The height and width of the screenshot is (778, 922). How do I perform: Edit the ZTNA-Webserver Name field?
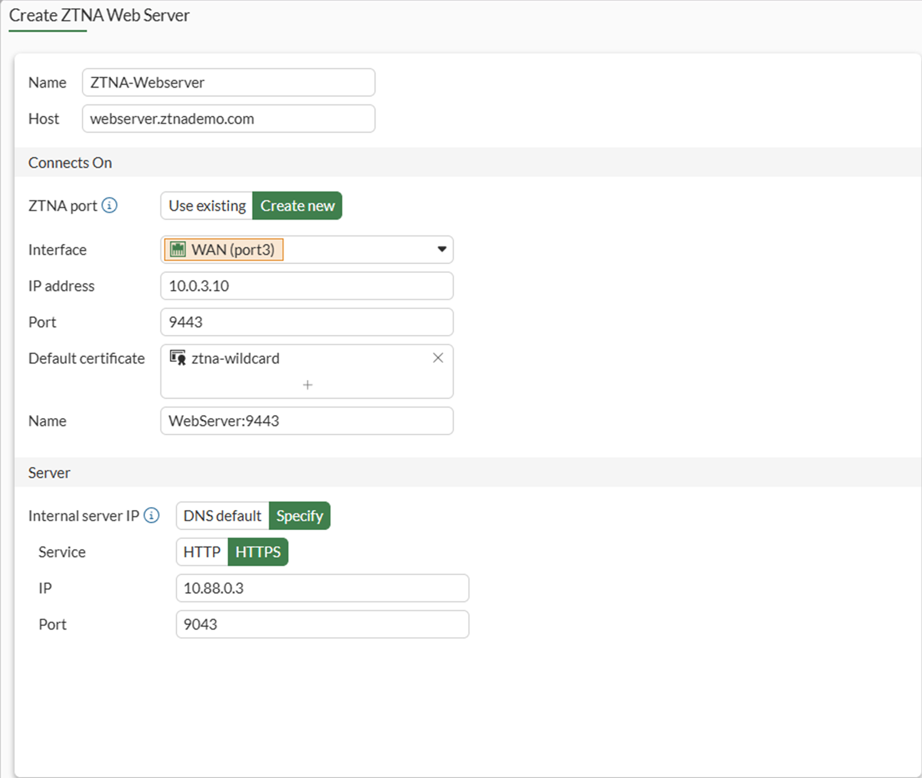coord(228,83)
